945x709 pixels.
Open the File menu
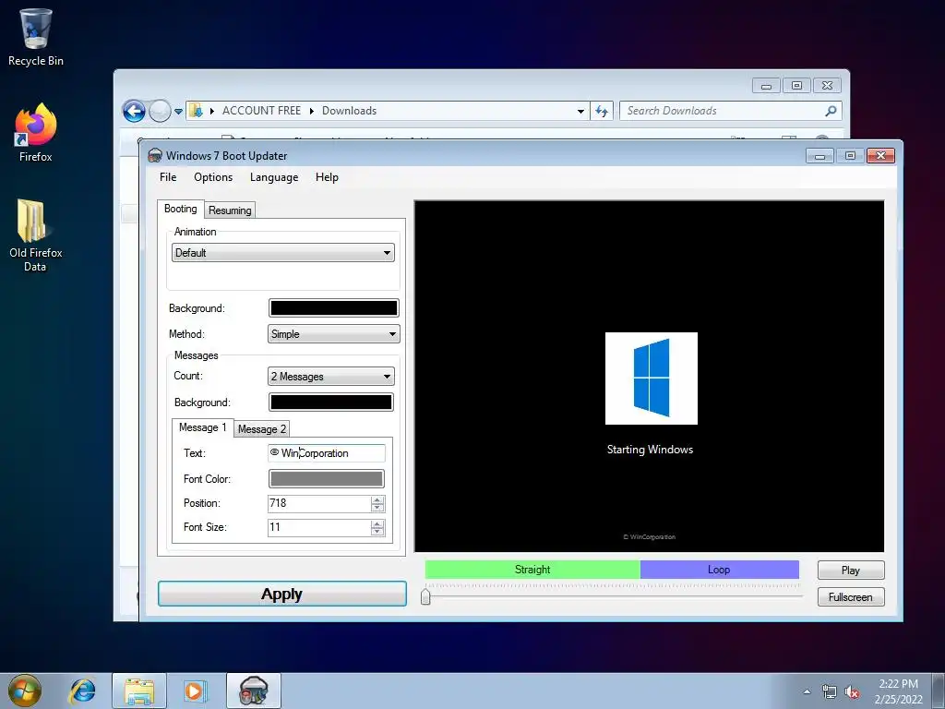coord(168,177)
